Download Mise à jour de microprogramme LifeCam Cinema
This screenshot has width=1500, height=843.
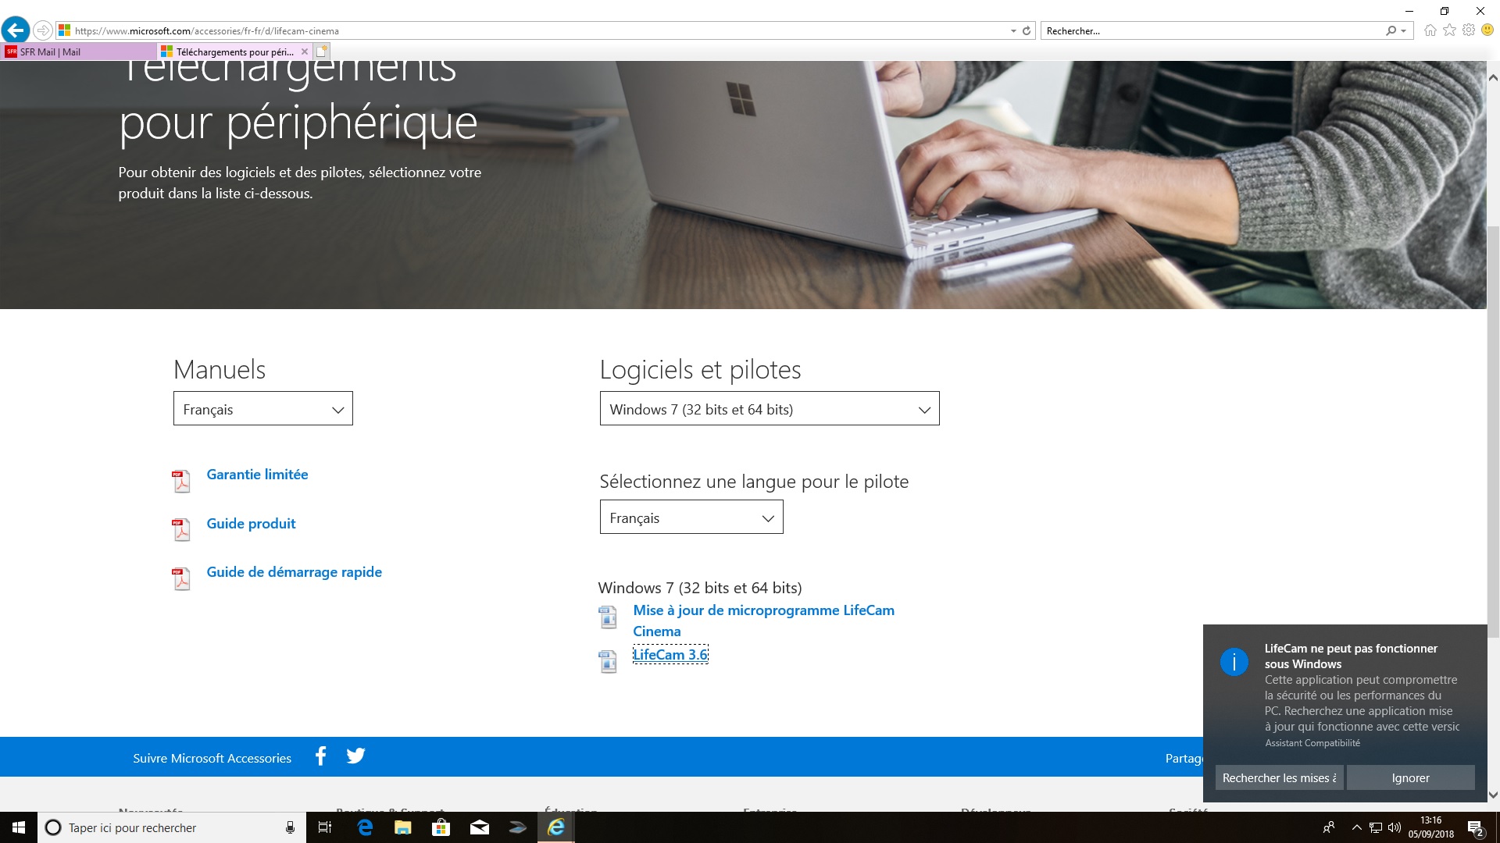pos(763,621)
